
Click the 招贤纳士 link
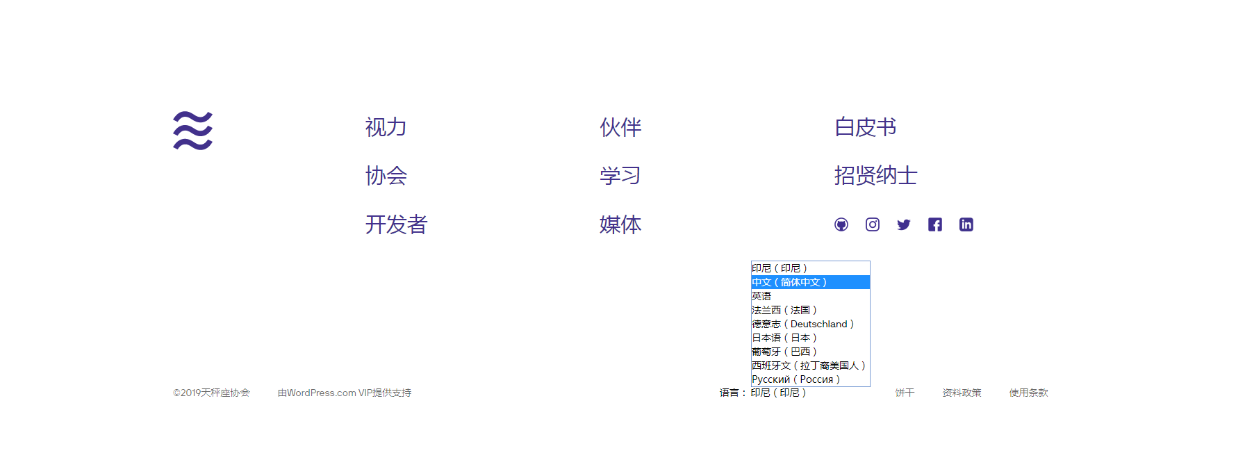875,176
